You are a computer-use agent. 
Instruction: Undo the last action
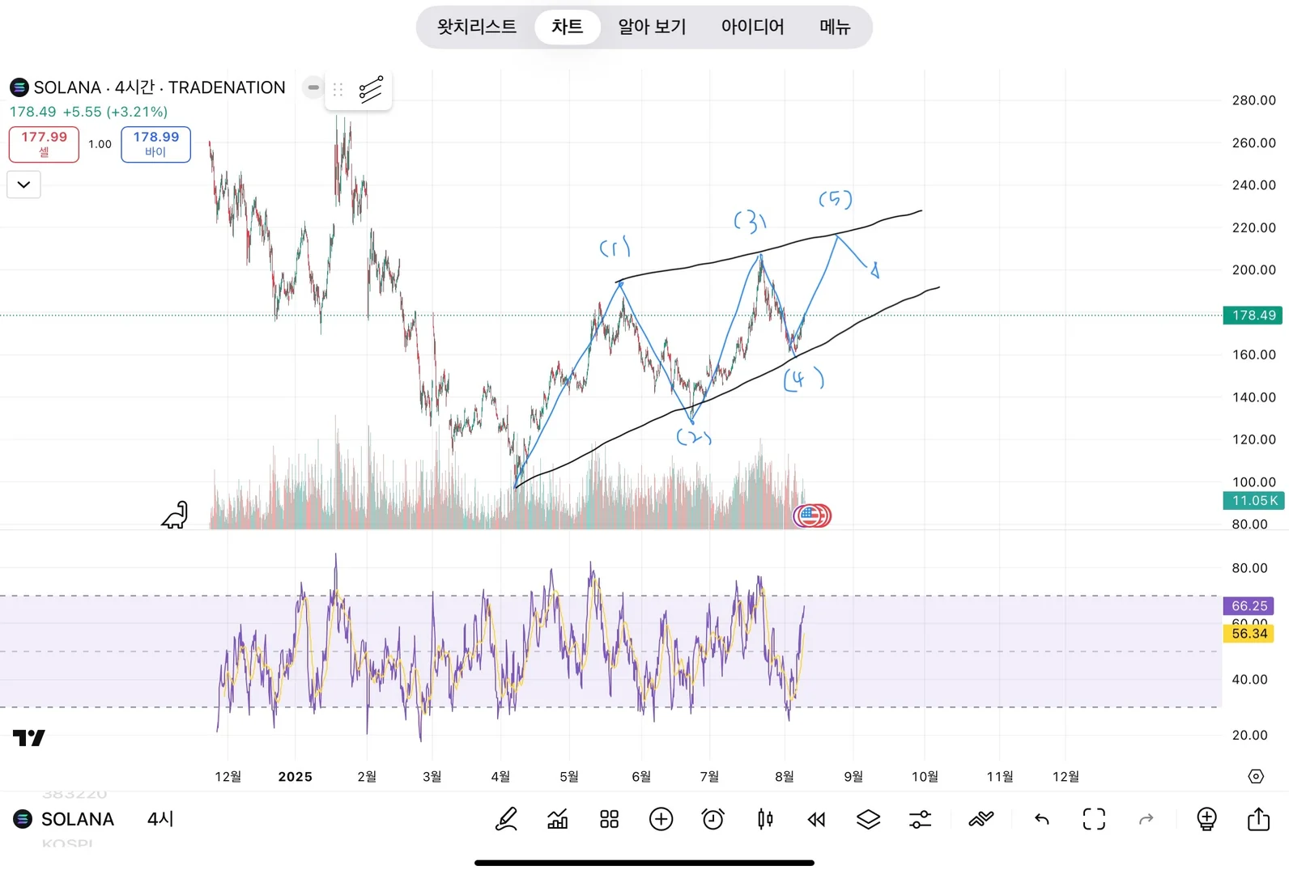click(1042, 820)
